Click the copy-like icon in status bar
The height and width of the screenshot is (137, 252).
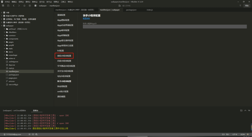[37, 134]
